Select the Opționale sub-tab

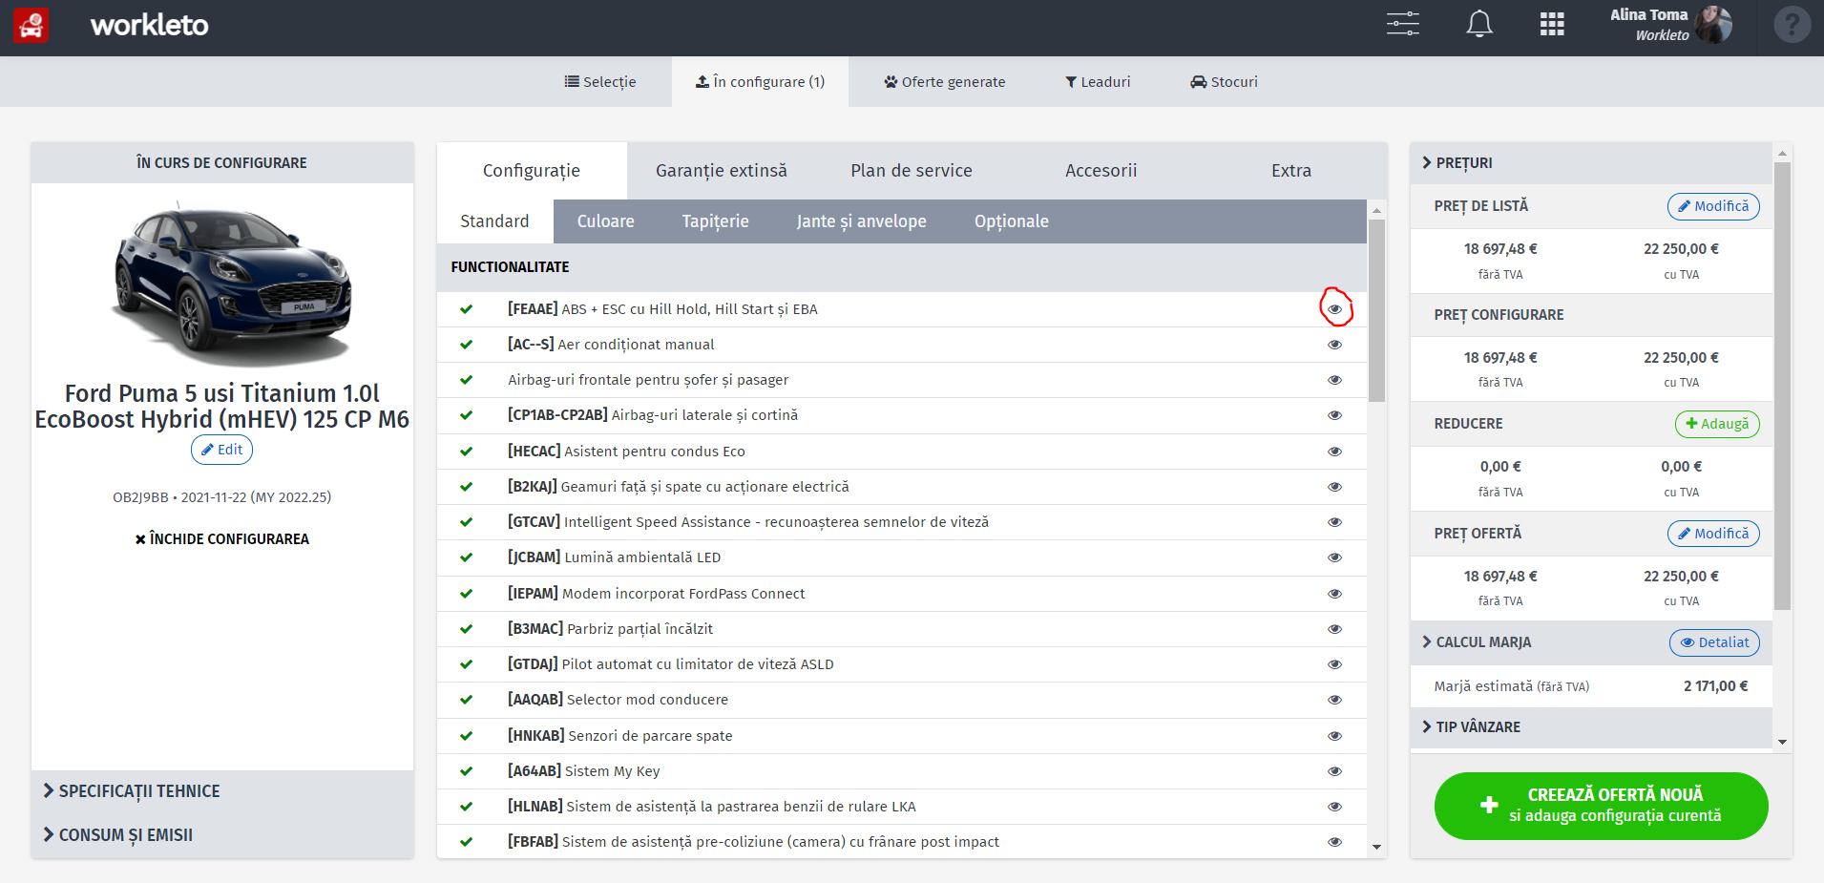coord(1011,221)
